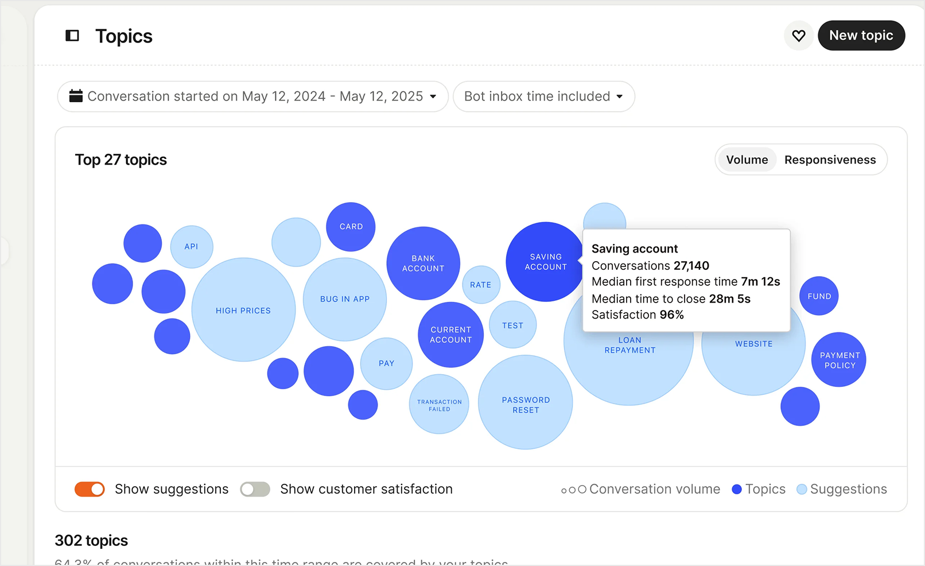Disable the Show suggestions switch
The height and width of the screenshot is (566, 925).
click(90, 489)
